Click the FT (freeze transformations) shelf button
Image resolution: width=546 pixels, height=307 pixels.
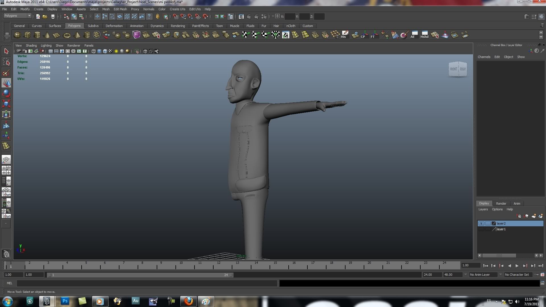point(374,35)
